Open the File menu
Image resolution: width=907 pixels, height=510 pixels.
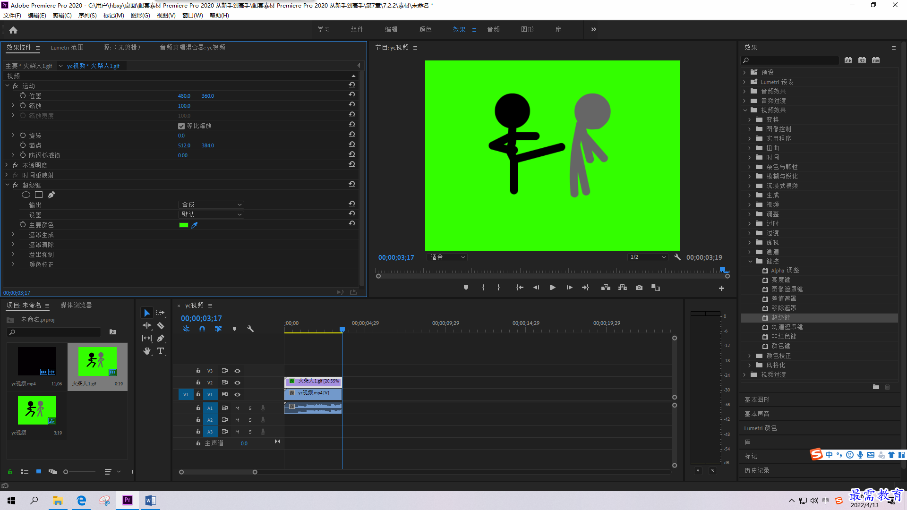12,16
